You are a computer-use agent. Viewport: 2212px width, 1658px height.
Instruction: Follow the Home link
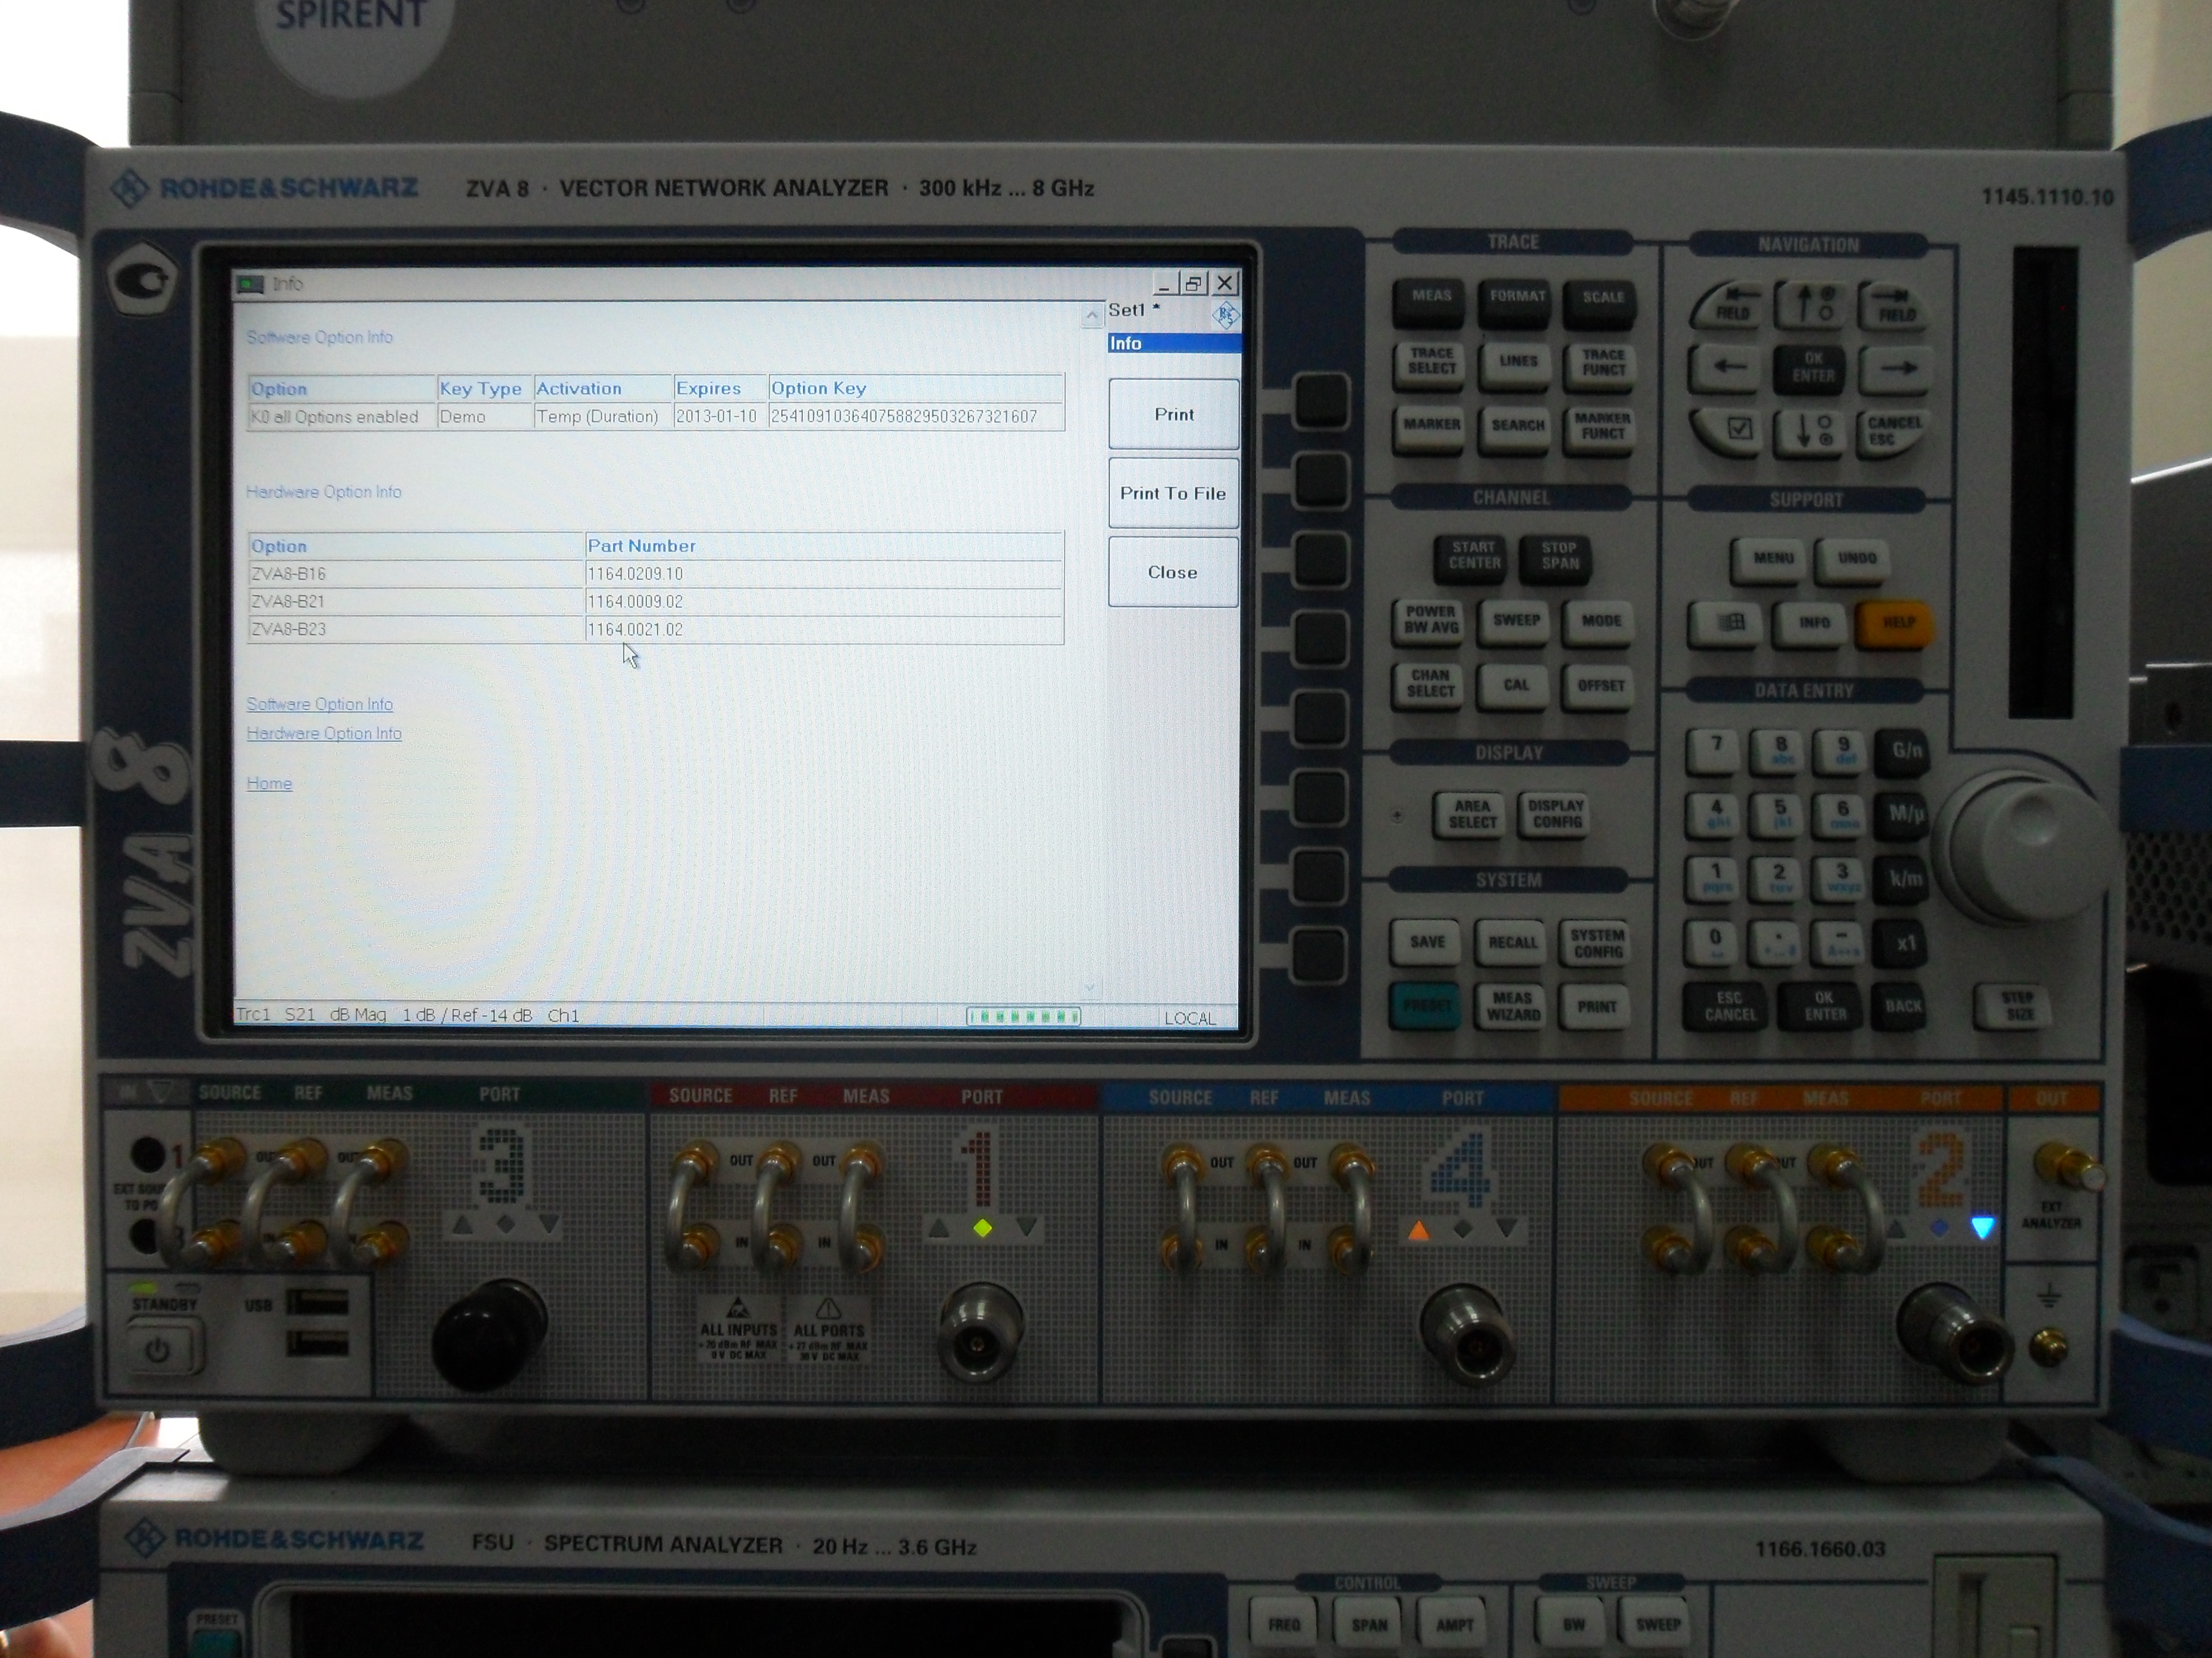tap(269, 783)
